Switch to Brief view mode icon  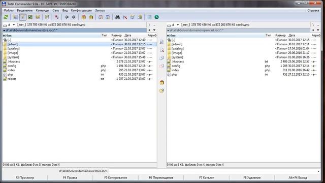pos(15,17)
